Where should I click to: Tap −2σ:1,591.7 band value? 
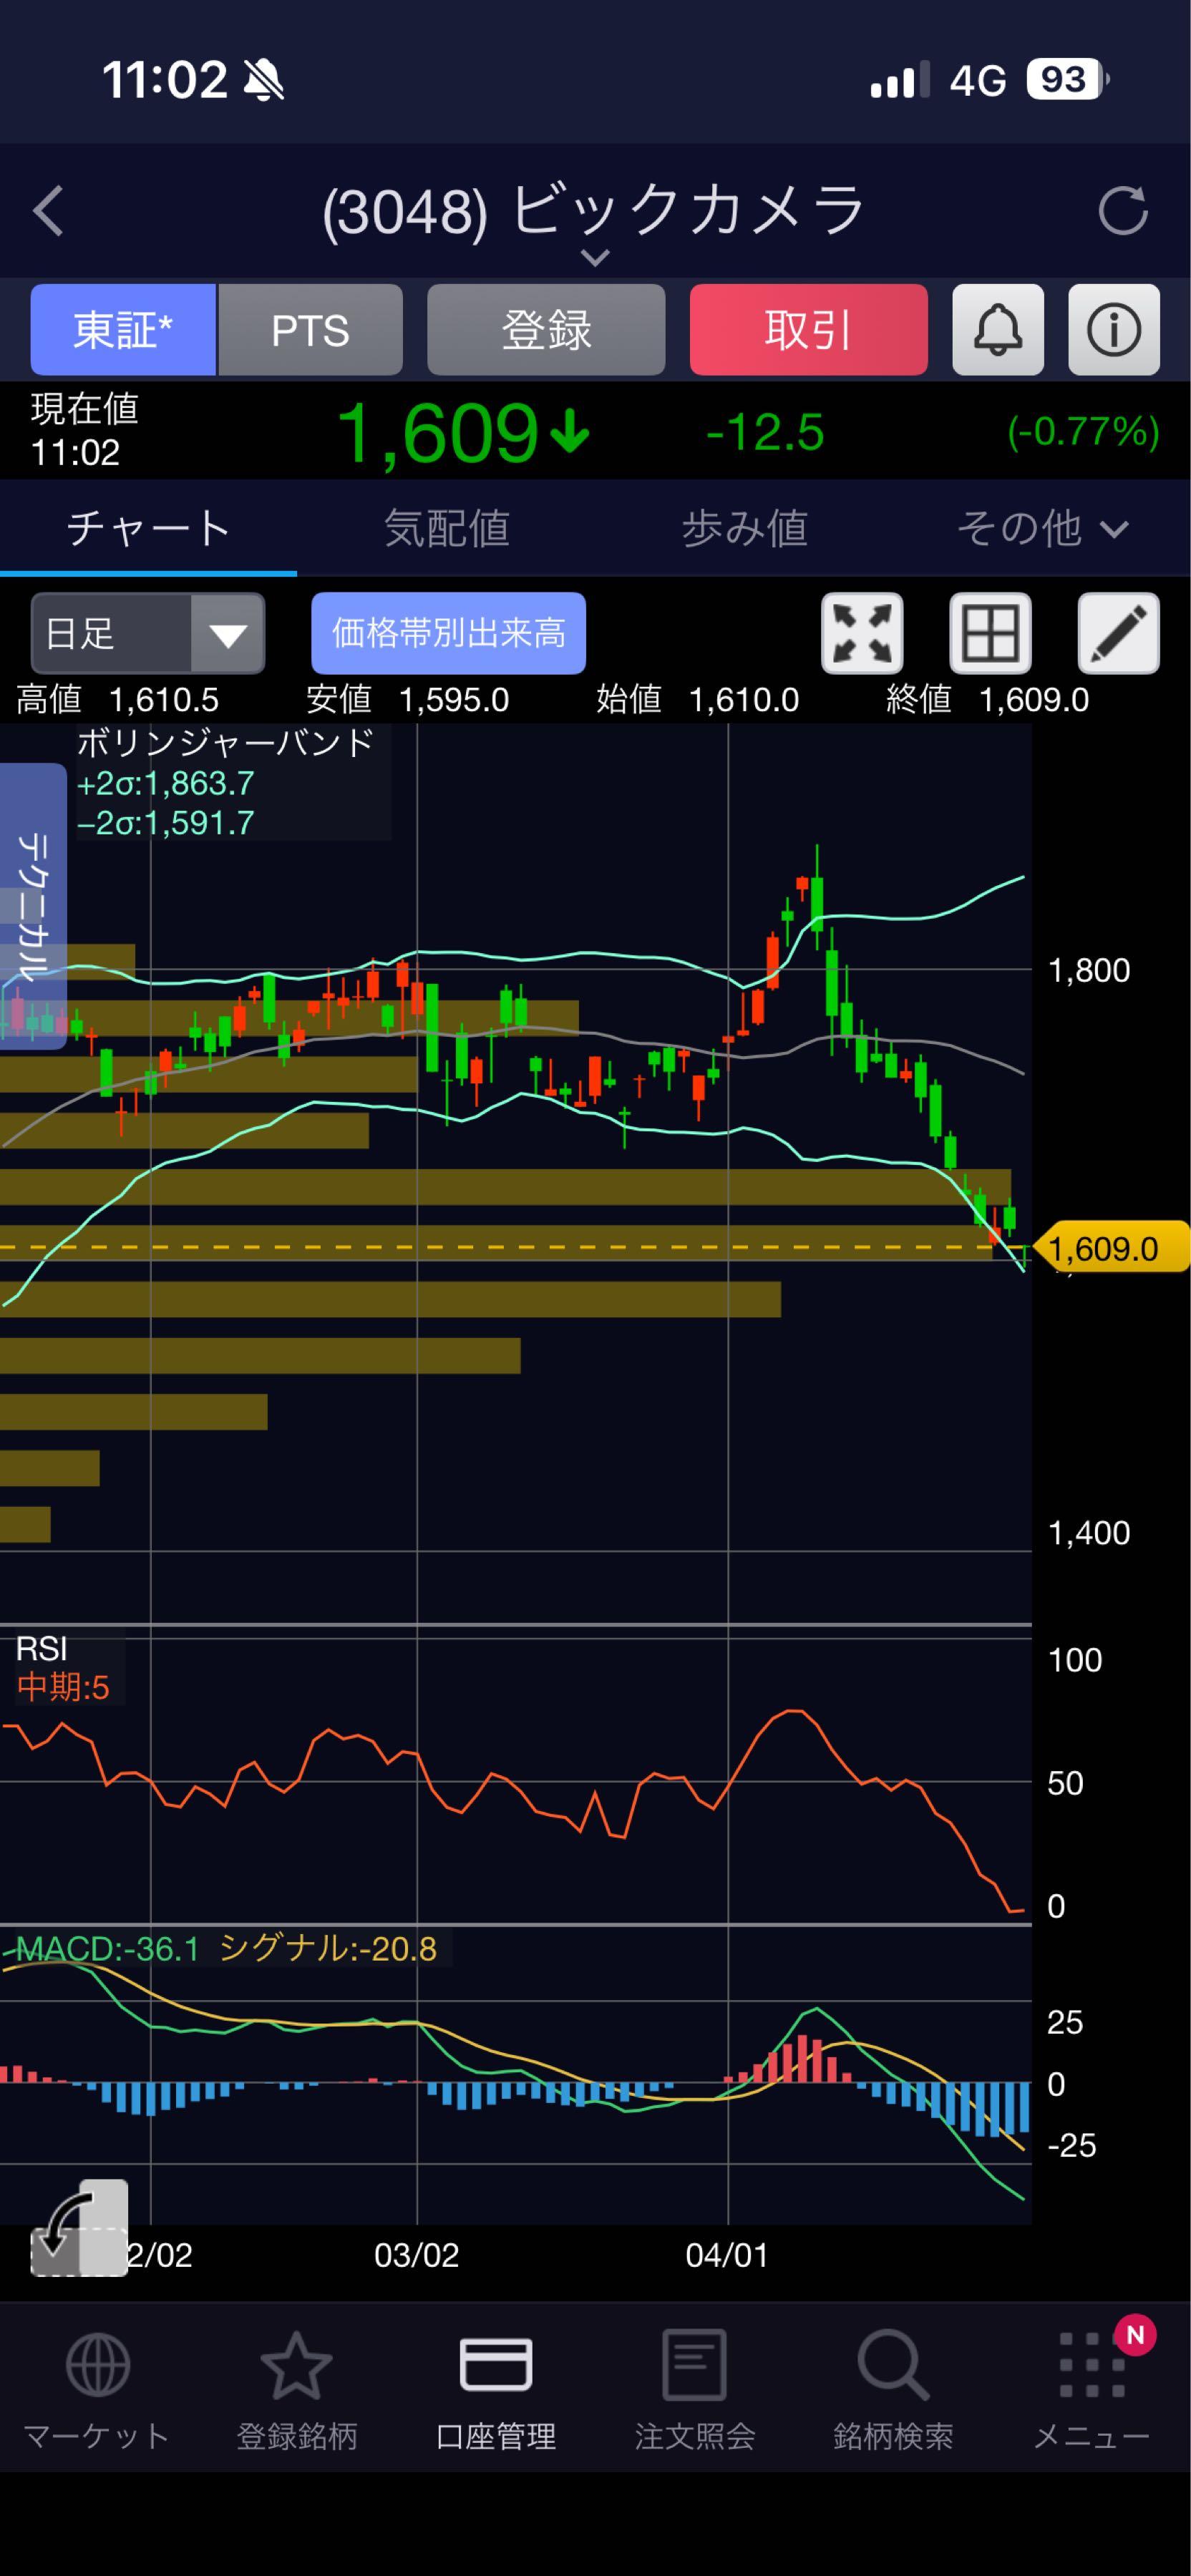165,823
